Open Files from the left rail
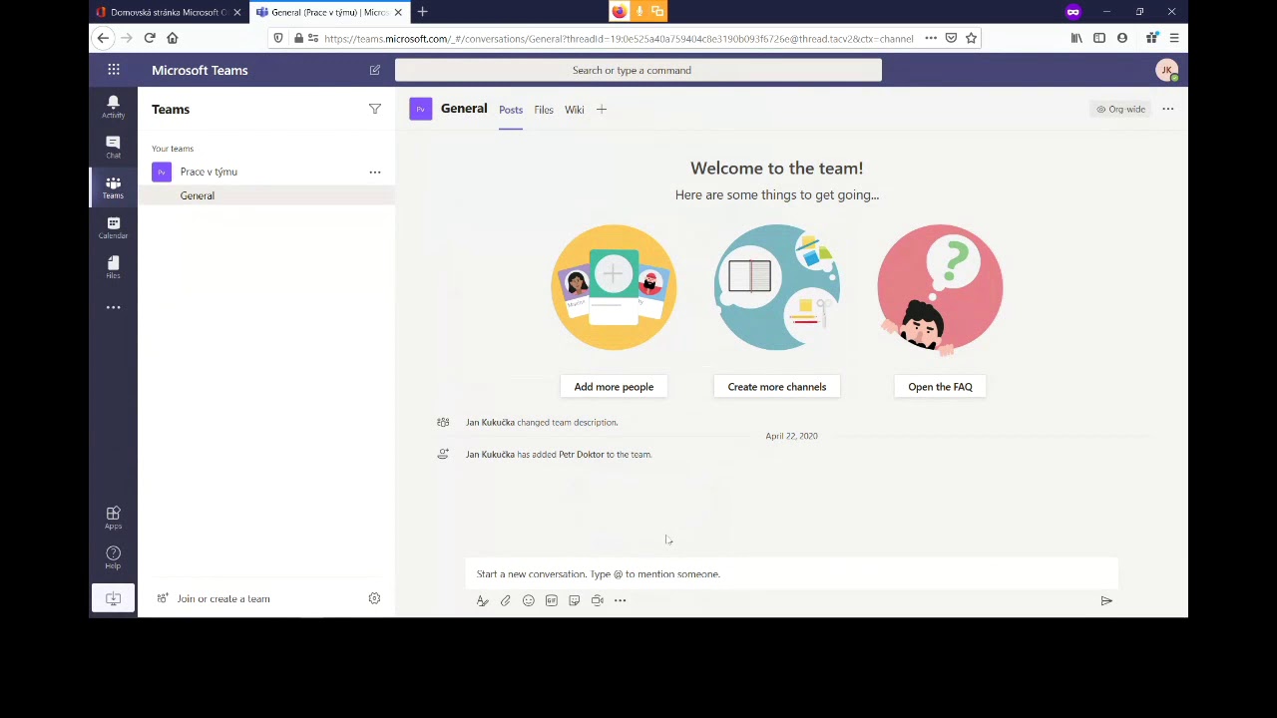 113,267
